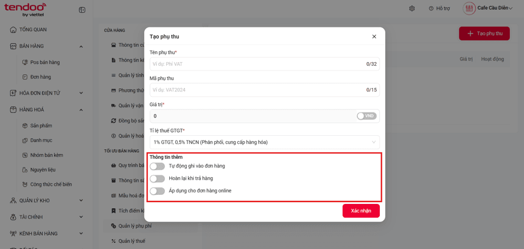Click the Tạo phụ thu button
Screen dimensions: 524x249
[x=484, y=33]
